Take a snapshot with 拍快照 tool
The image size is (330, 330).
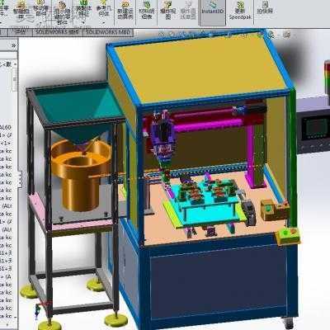pos(265,8)
